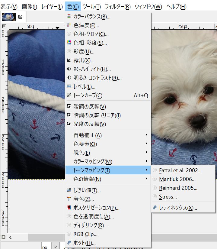Click the 色(C) Colors menu title

[73, 7]
